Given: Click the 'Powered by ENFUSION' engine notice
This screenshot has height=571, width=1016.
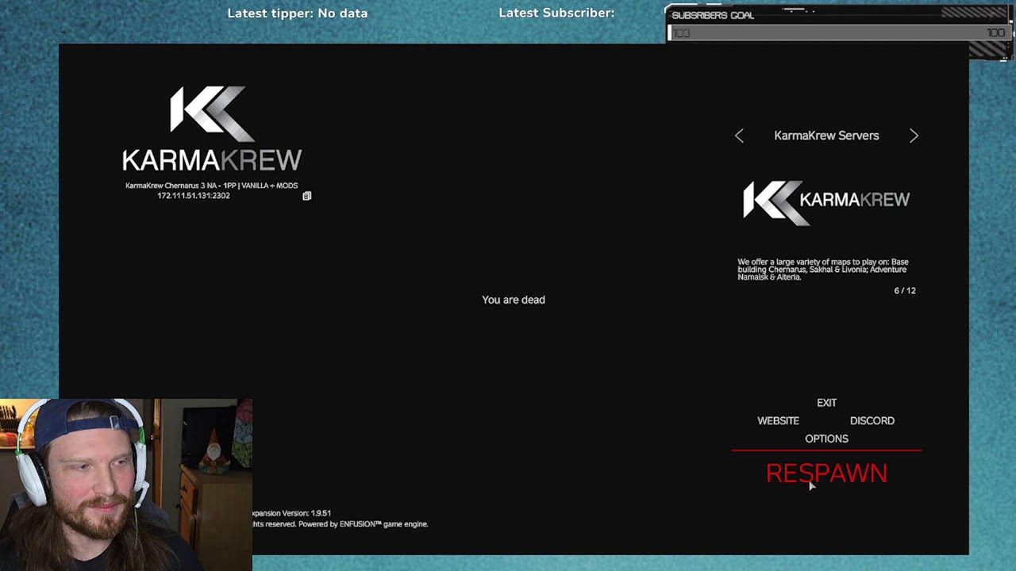Looking at the screenshot, I should pos(363,524).
